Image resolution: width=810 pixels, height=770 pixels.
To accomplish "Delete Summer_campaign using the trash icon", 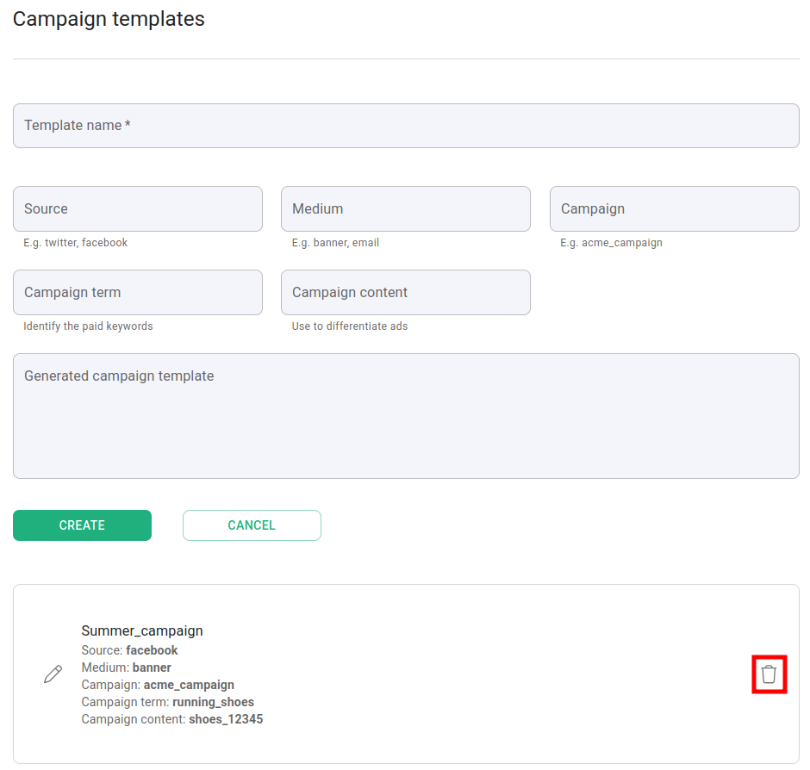I will pyautogui.click(x=769, y=674).
